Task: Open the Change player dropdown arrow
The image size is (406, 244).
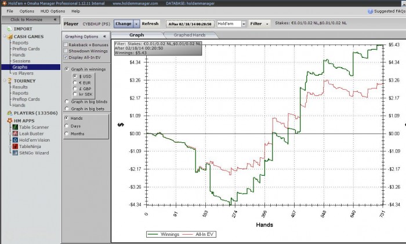Action: [x=136, y=24]
